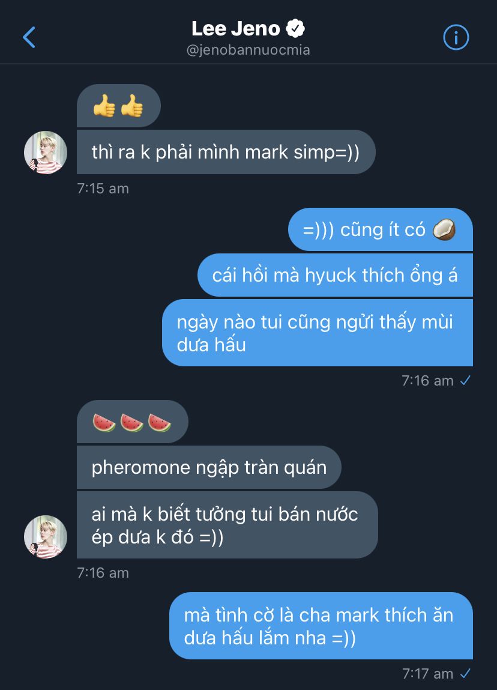Image resolution: width=497 pixels, height=690 pixels.
Task: Select the two thumbs-up emoji message
Action: (119, 106)
